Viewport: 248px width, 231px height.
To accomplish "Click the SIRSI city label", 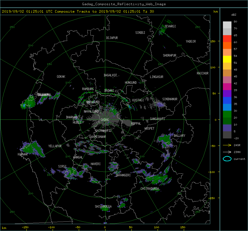I will (x=62, y=166).
